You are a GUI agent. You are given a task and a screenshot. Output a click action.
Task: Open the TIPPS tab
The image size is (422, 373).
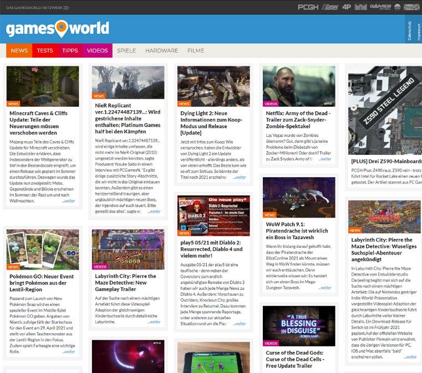[x=70, y=50]
